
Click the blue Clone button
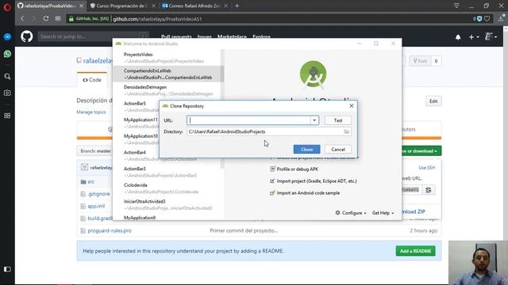pos(307,150)
